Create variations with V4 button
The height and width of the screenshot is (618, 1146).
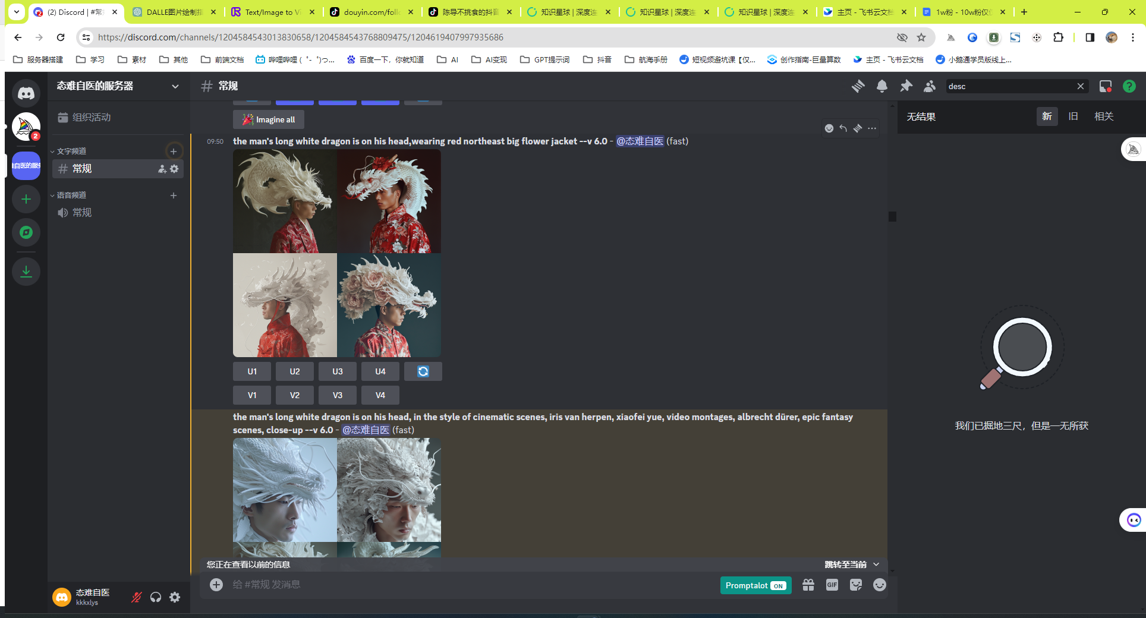coord(380,395)
